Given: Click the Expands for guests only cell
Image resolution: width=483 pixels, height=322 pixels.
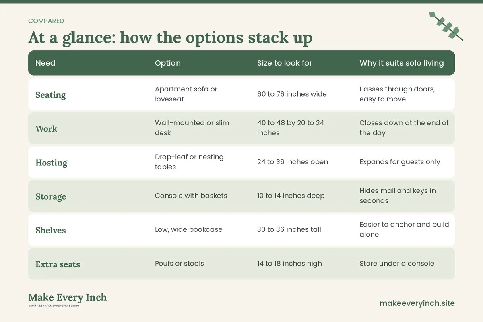Looking at the screenshot, I should (400, 162).
